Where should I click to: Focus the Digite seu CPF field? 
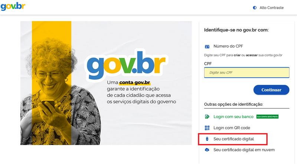pyautogui.click(x=247, y=72)
